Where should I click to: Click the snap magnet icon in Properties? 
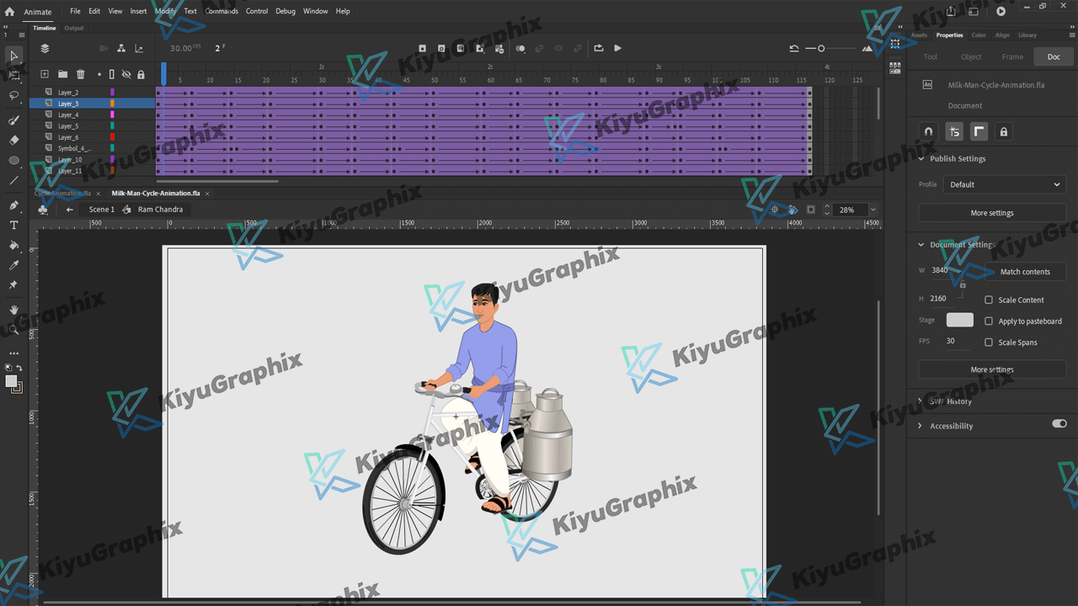[x=929, y=132]
